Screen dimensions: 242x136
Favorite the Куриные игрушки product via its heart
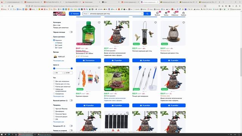click(99, 68)
